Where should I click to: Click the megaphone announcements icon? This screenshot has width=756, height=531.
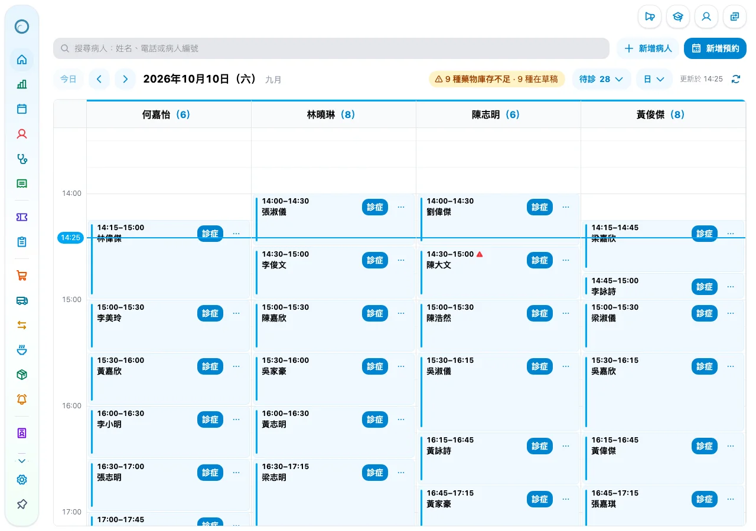coord(650,17)
